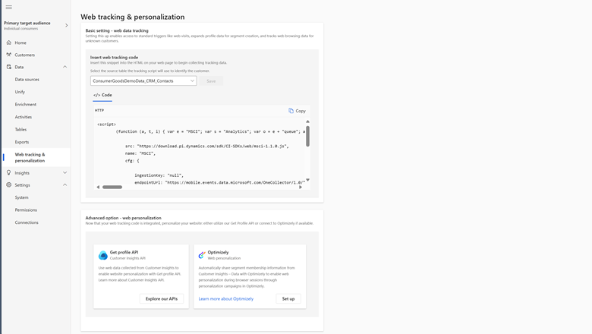Click the horizontal code scrollbar thumb
This screenshot has width=592, height=334.
(x=112, y=187)
